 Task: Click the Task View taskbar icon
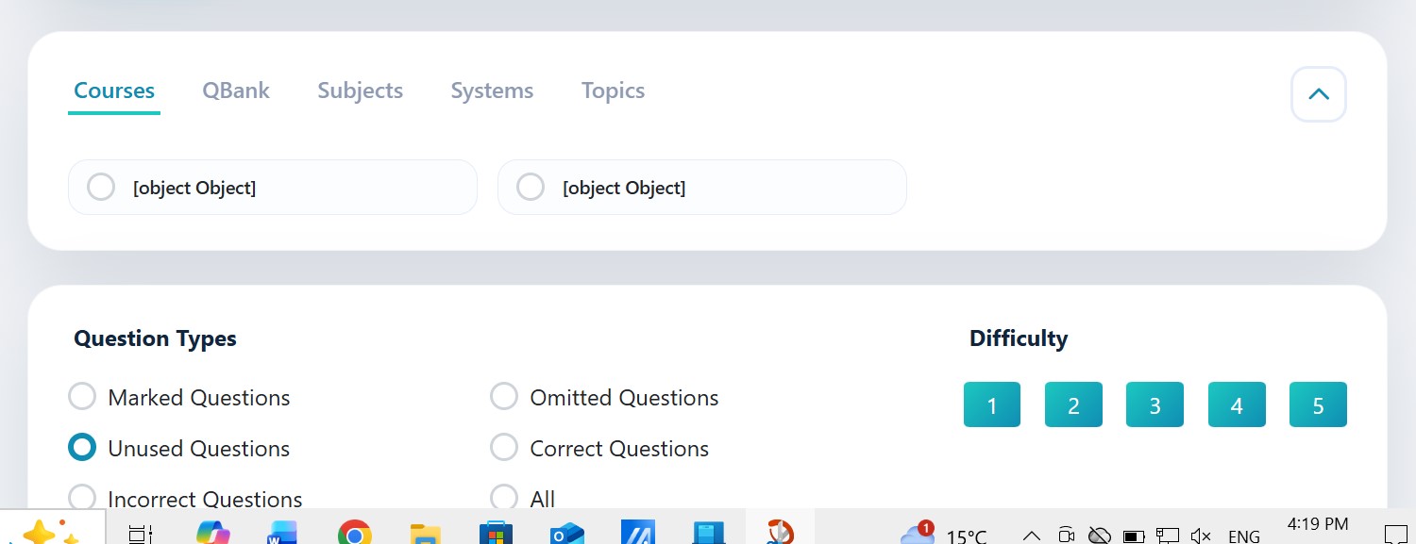[141, 534]
